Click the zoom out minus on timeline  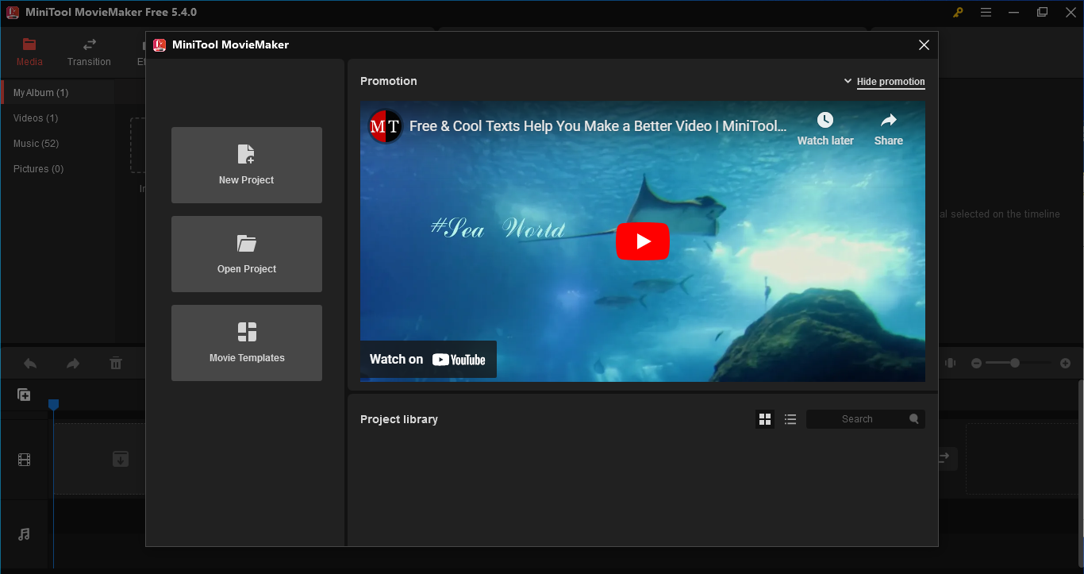click(x=977, y=363)
